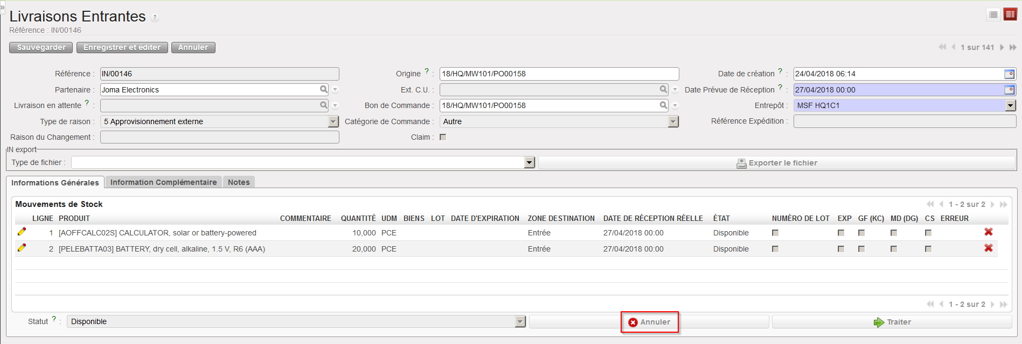Click Bon de Commande search magnifier
Image resolution: width=1022 pixels, height=344 pixels.
click(x=663, y=105)
